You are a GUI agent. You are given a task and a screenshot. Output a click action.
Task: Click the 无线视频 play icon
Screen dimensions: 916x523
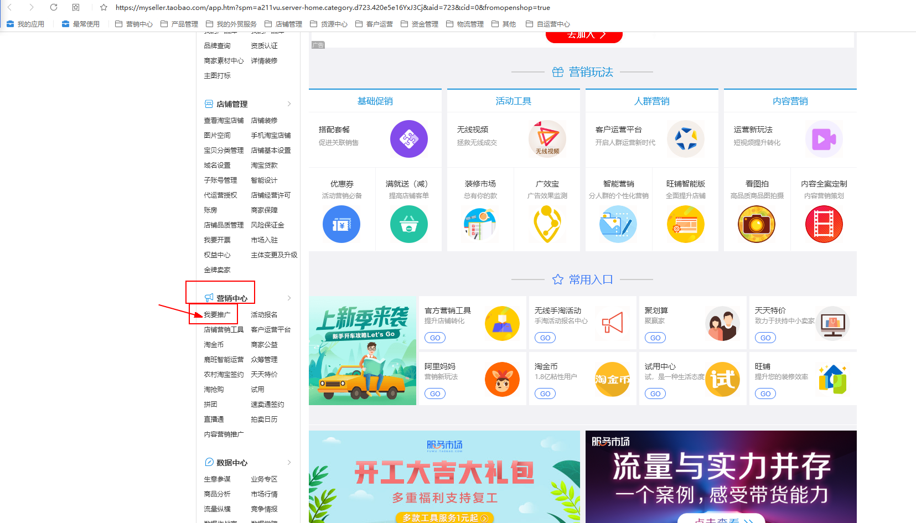pos(547,139)
